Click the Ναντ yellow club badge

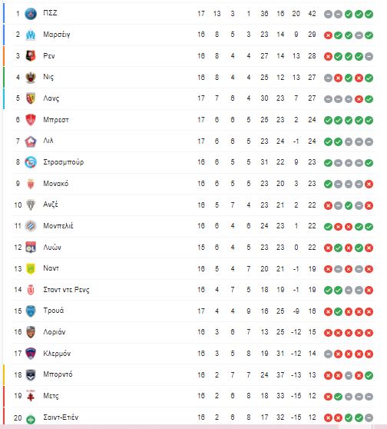coord(31,269)
